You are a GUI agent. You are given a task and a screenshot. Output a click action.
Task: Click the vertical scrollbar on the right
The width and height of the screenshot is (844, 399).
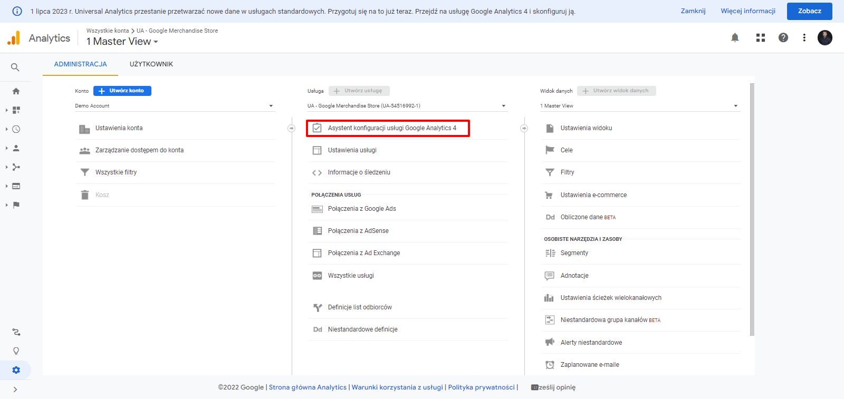pyautogui.click(x=752, y=211)
